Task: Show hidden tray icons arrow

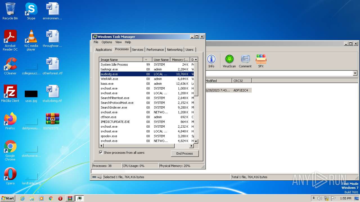Action: [x=314, y=198]
